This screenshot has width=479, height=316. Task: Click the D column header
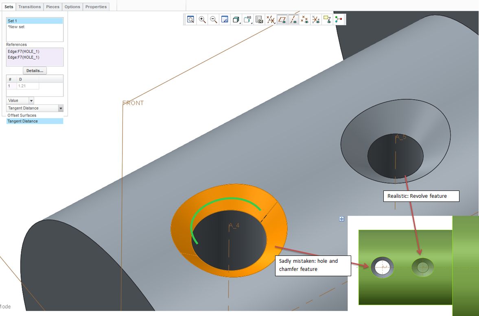(x=28, y=79)
